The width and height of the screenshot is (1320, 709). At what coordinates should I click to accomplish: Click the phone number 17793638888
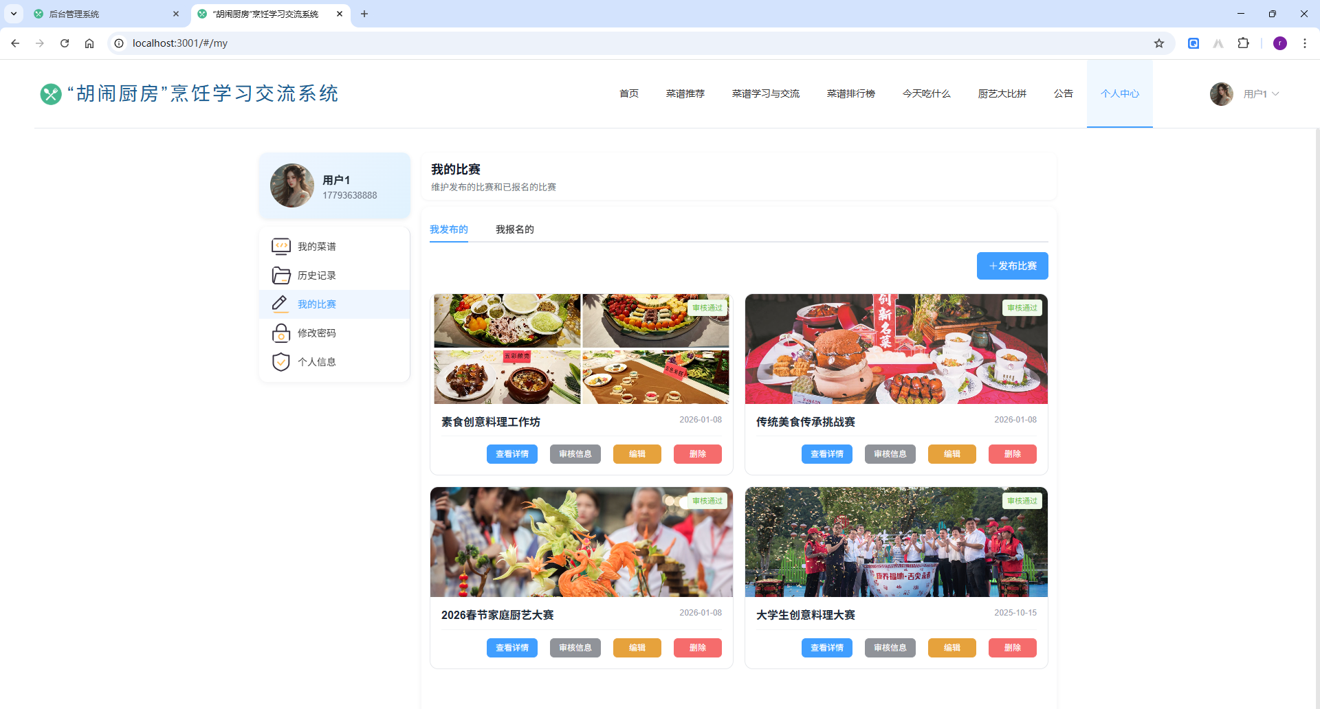point(350,195)
